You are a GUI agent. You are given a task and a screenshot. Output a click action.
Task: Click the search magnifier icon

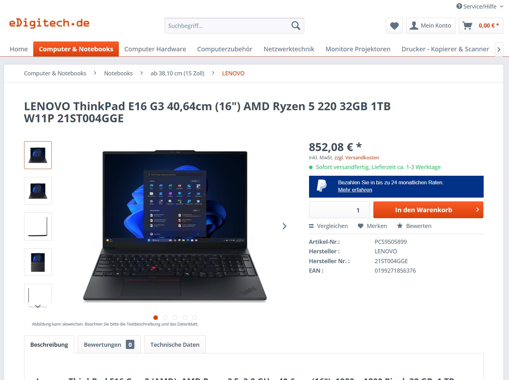(x=295, y=26)
